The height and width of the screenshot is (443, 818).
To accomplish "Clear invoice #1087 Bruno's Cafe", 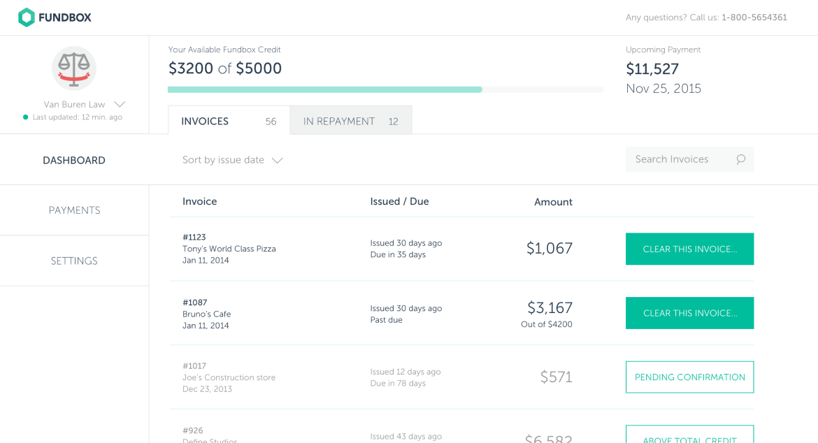I will point(689,313).
